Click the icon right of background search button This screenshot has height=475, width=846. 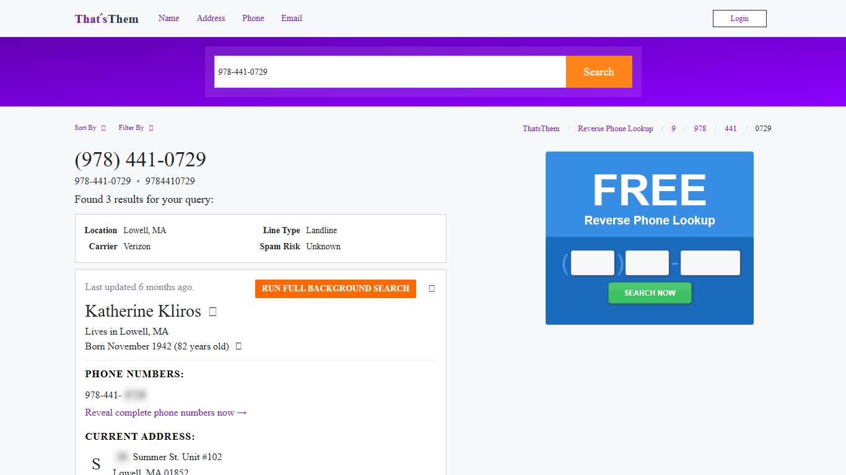432,289
